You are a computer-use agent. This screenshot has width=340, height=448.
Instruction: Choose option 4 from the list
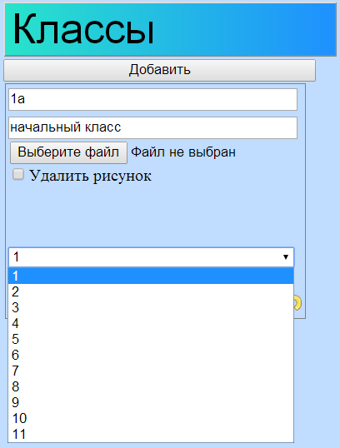151,323
